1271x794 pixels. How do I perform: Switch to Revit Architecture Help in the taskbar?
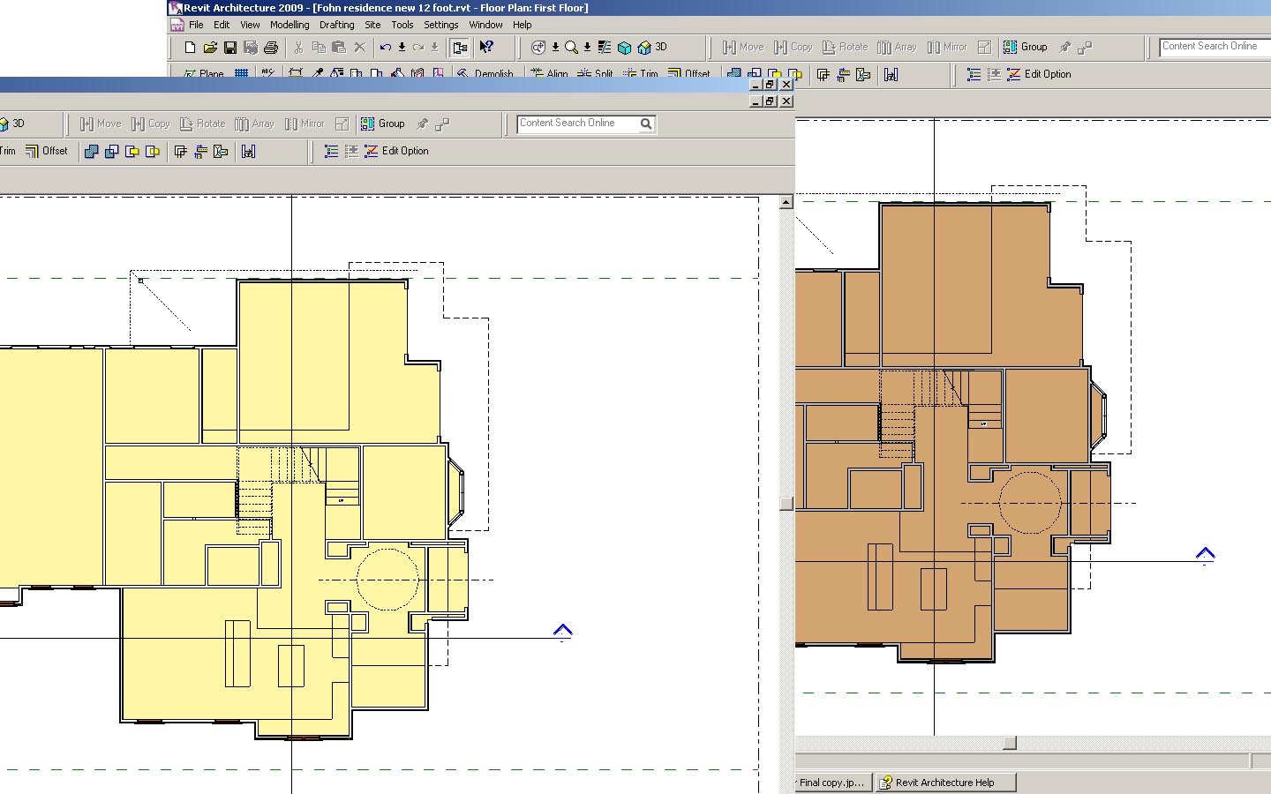coord(944,783)
